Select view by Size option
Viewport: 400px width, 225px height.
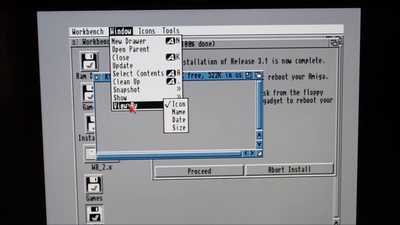pos(176,127)
